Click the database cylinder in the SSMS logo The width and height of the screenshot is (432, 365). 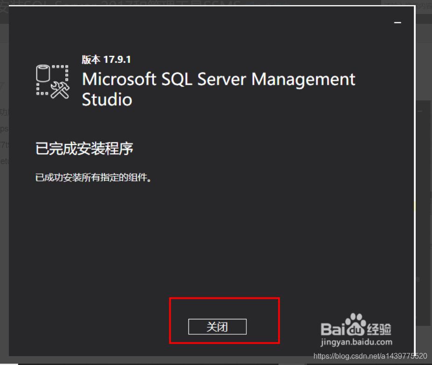coord(43,73)
